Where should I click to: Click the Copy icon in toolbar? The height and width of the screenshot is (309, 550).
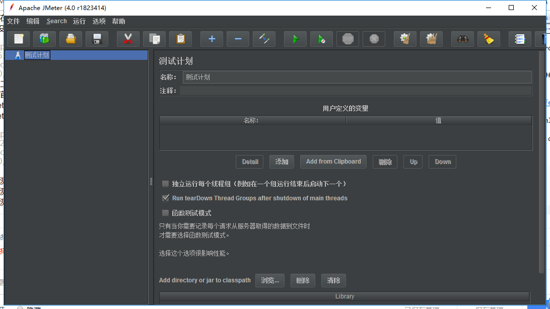[x=154, y=39]
